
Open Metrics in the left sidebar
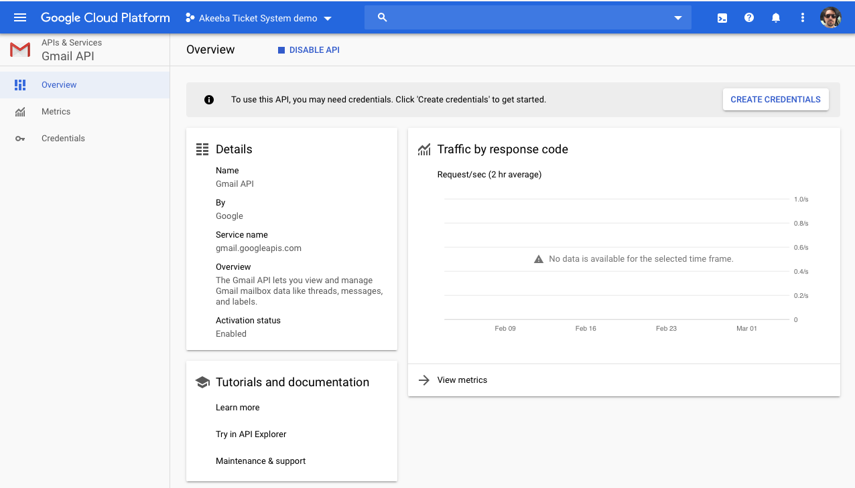tap(84, 112)
